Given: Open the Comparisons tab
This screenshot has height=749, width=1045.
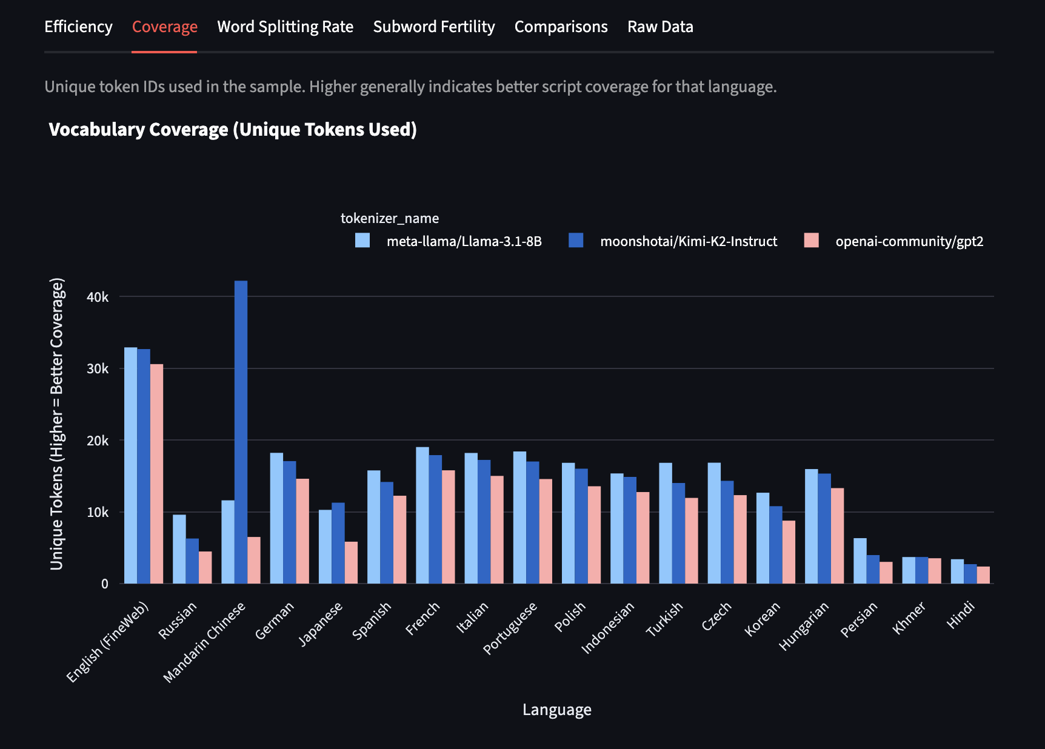Looking at the screenshot, I should (x=561, y=27).
